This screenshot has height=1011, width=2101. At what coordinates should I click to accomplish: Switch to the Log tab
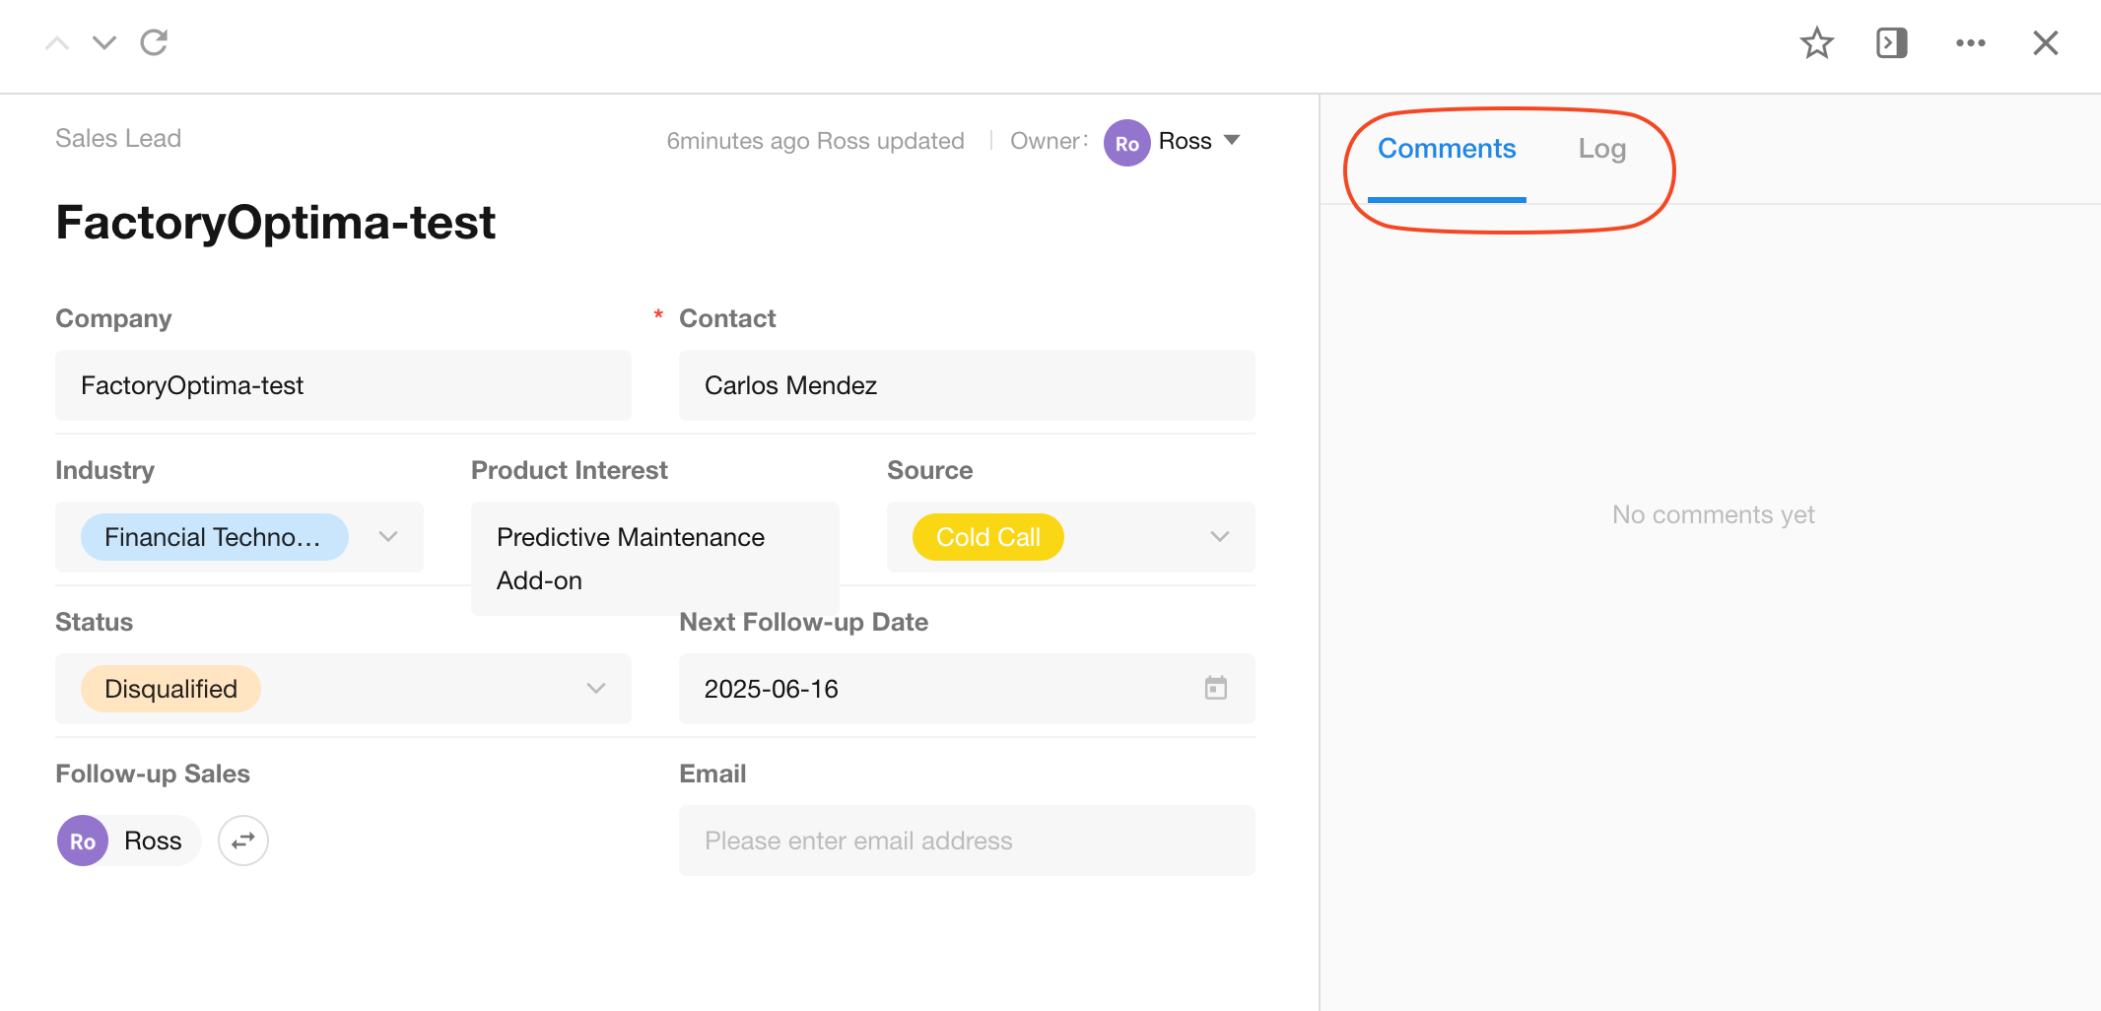pos(1601,149)
